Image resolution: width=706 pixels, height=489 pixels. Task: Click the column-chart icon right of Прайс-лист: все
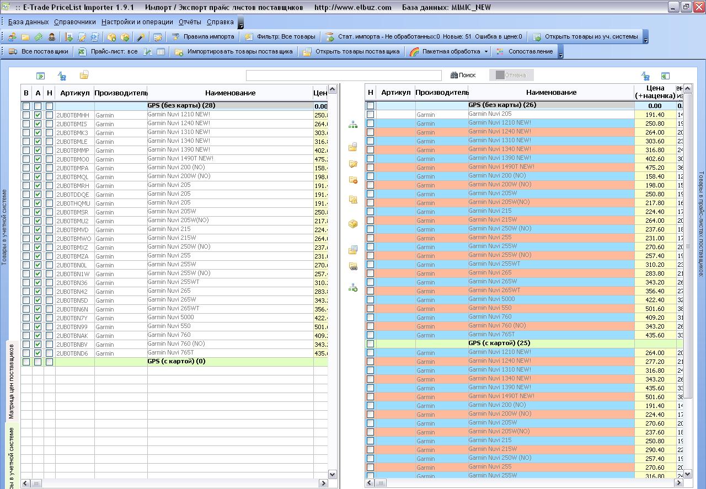coord(147,52)
